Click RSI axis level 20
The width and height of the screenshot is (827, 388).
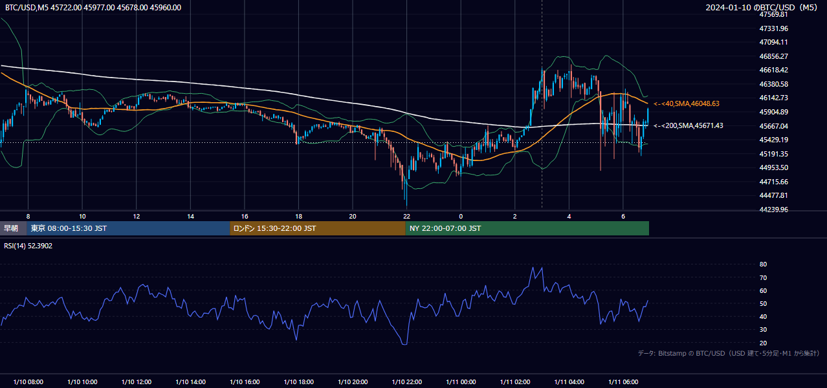763,343
